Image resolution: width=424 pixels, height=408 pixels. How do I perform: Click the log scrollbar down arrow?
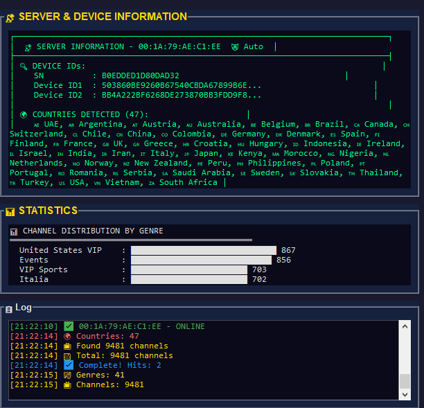tap(405, 394)
